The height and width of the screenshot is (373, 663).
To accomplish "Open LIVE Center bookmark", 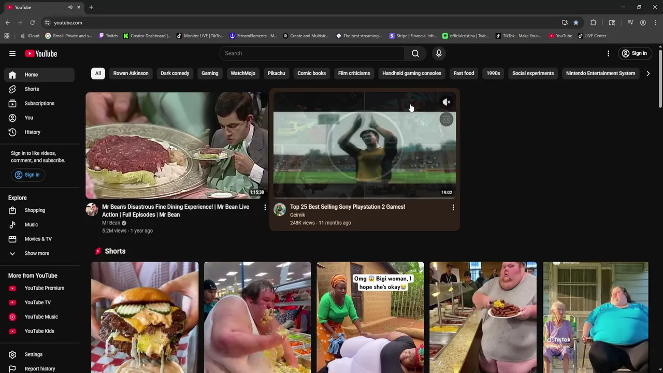I will pyautogui.click(x=592, y=36).
